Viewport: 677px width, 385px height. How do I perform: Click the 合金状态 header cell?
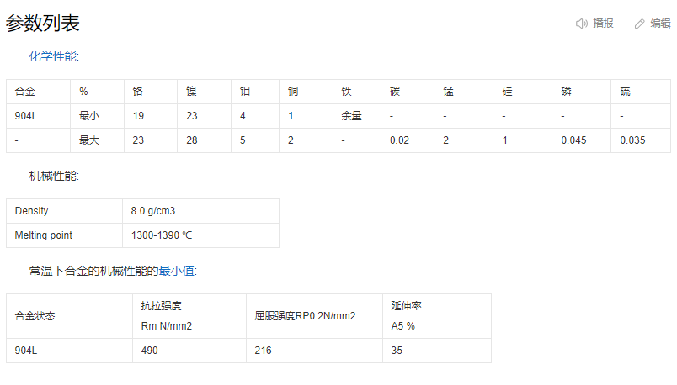70,316
